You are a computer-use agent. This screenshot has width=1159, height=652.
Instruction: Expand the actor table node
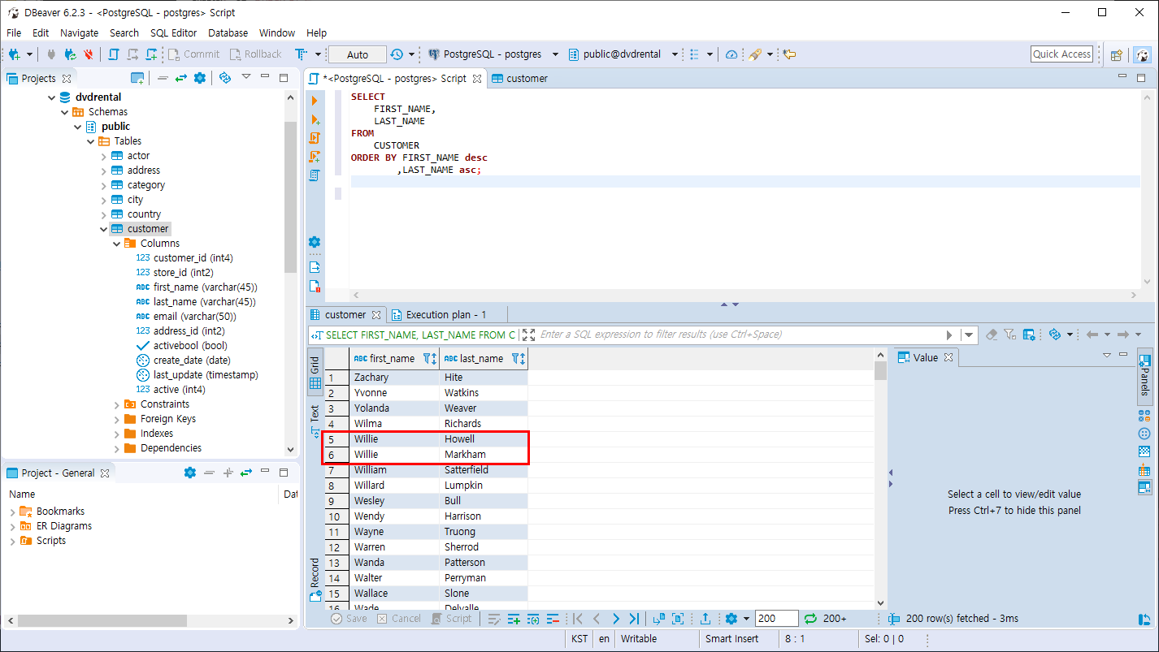(104, 156)
